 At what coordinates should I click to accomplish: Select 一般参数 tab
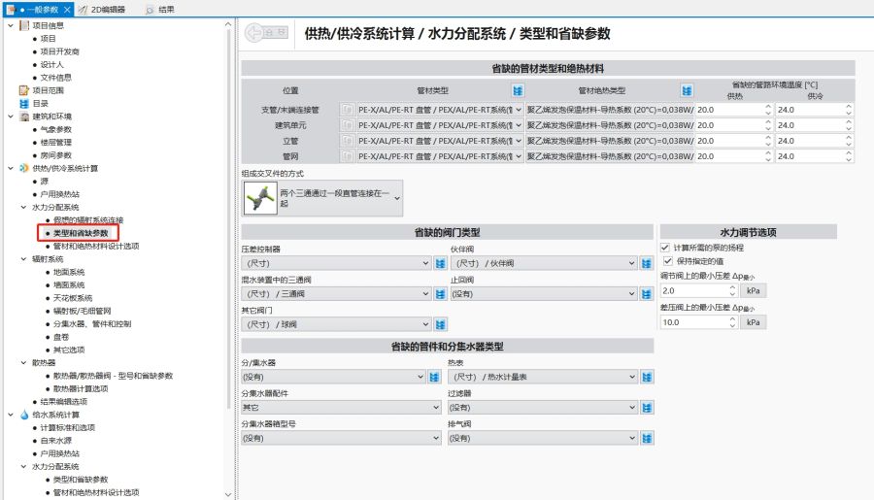pyautogui.click(x=38, y=10)
